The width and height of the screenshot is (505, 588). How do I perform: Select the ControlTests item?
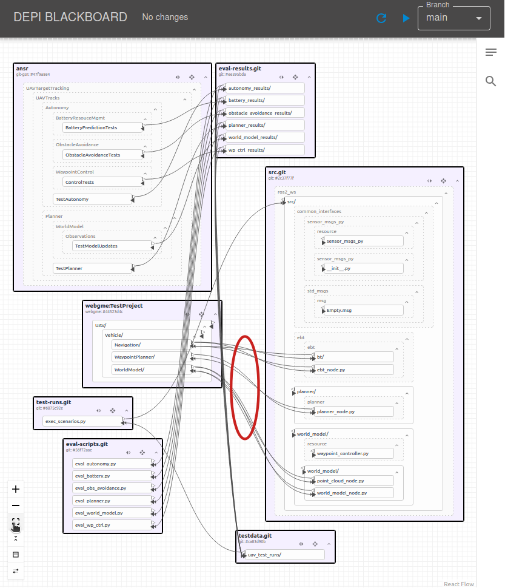click(102, 182)
